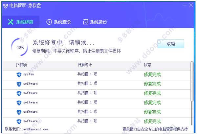This screenshot has height=134, width=197.
Task: Click the lightning icon for 系统查杀
Action: click(49, 22)
